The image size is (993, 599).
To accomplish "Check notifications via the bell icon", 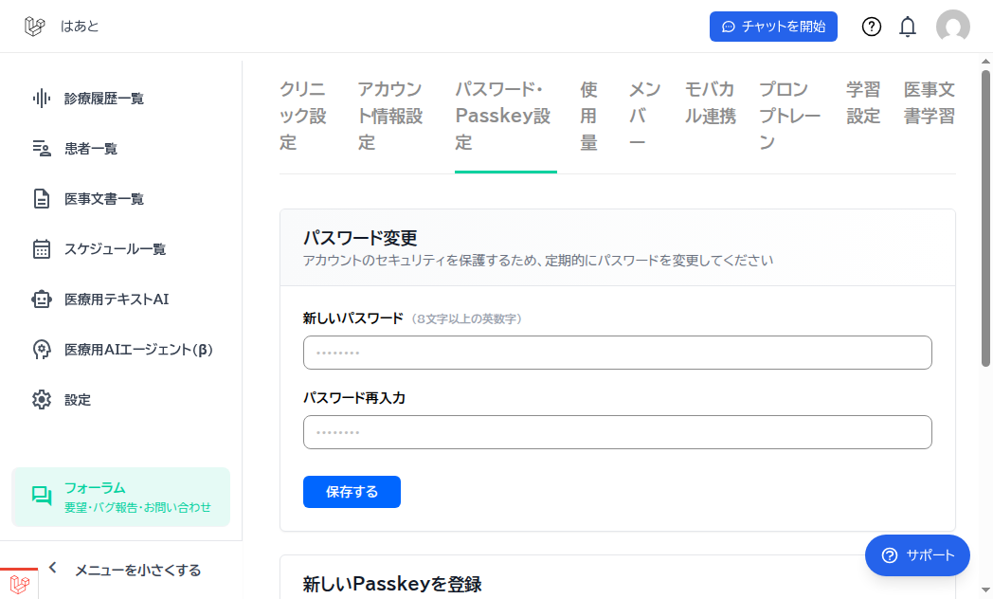I will coord(907,27).
